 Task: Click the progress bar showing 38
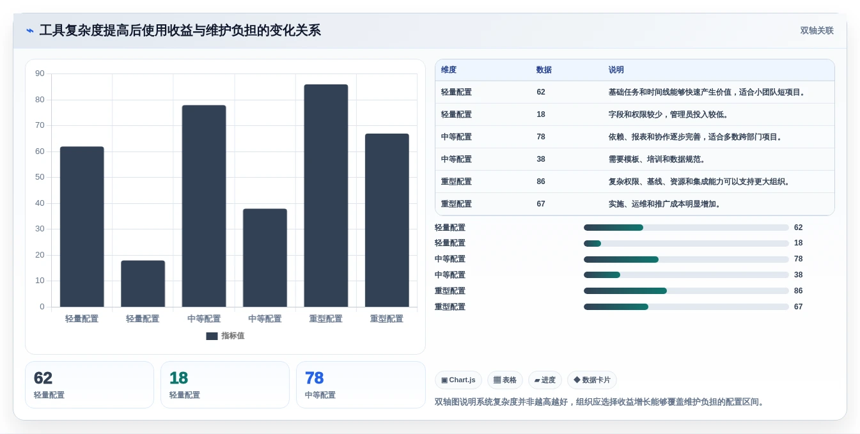point(686,275)
